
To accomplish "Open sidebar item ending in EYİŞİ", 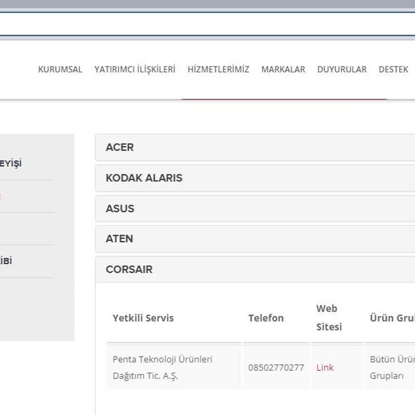I will [11, 163].
